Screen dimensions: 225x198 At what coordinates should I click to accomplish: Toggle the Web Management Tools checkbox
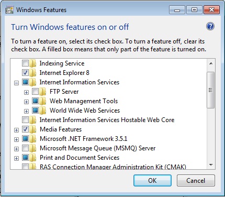(x=36, y=101)
